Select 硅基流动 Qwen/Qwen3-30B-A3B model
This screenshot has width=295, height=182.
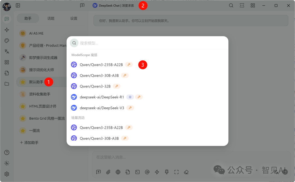[147, 138]
